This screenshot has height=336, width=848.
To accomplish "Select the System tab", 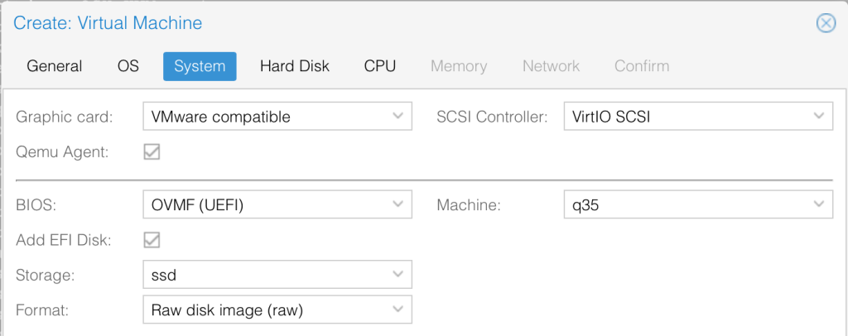I will coord(200,66).
